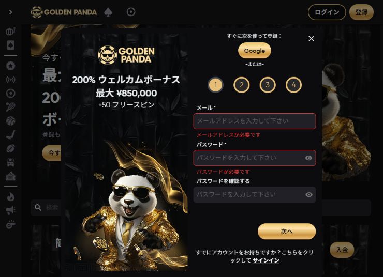Follow the サインイン sign-in link

[266, 260]
